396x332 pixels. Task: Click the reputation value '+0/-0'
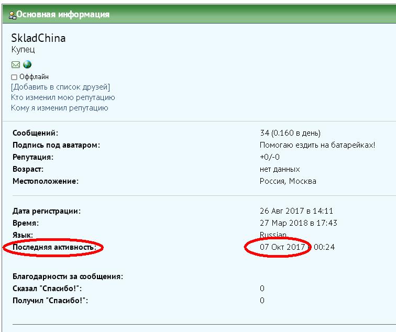pos(270,157)
